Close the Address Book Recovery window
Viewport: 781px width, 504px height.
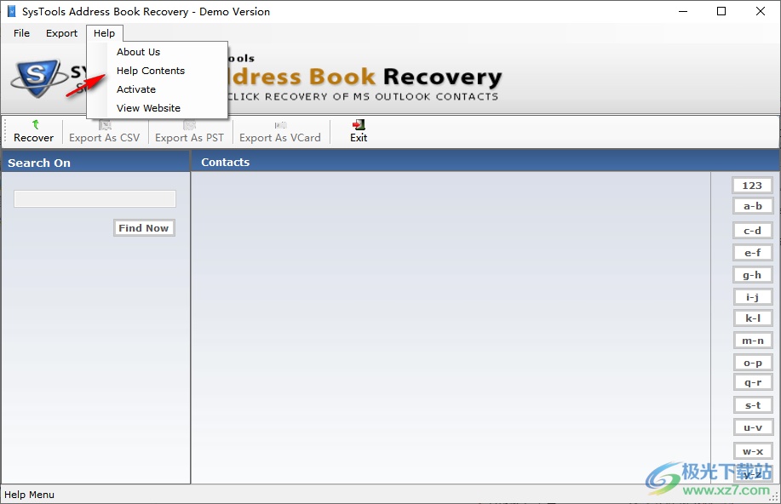[760, 11]
